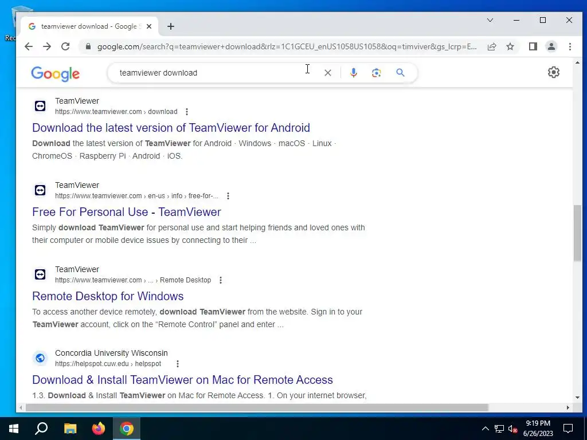The height and width of the screenshot is (440, 587).
Task: Reload the Google search page
Action: pos(65,46)
